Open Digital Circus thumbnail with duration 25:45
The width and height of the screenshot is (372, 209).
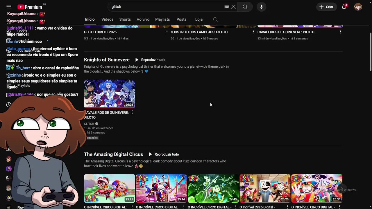pyautogui.click(x=110, y=188)
